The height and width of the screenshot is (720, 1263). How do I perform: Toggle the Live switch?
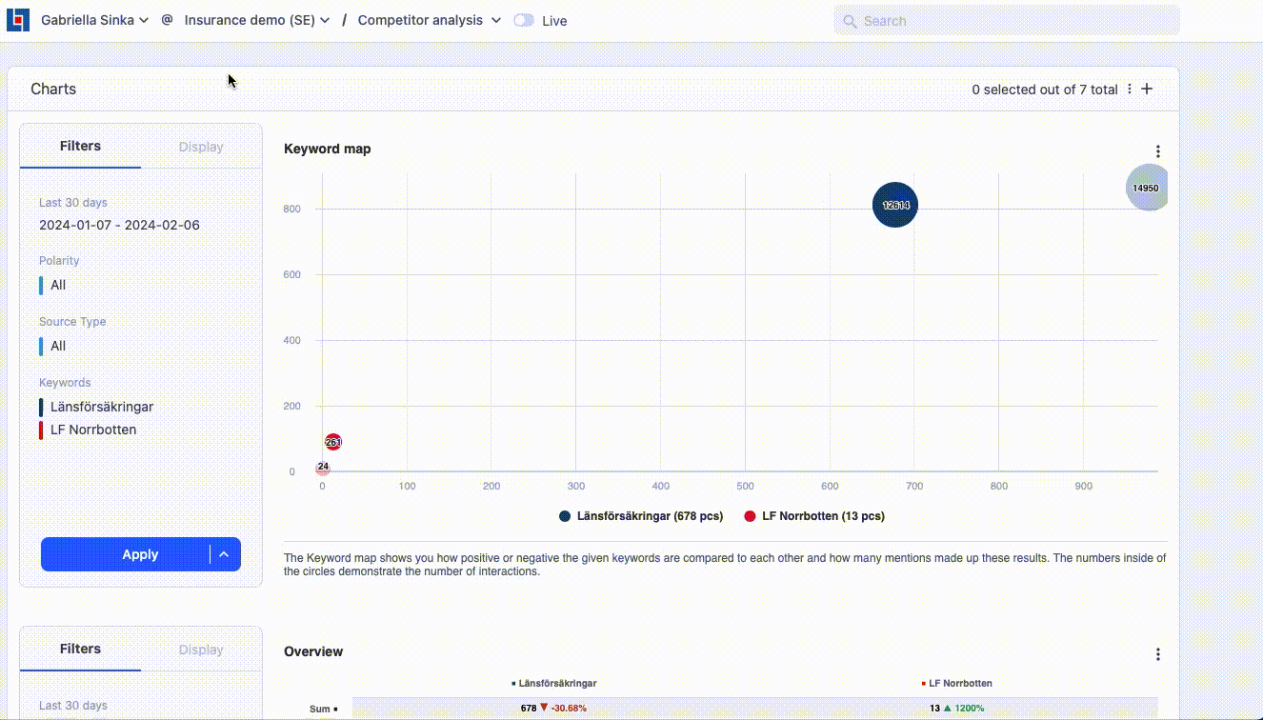524,21
